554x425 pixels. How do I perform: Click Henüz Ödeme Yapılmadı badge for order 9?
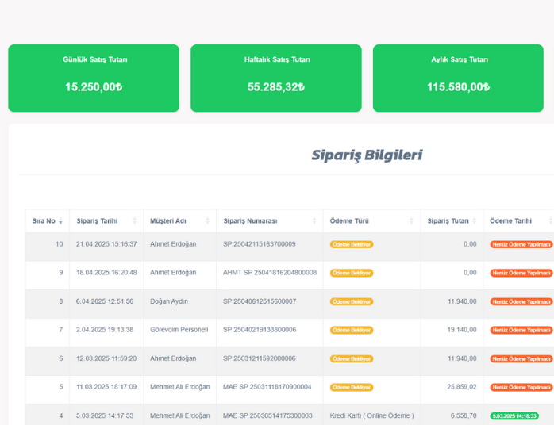[x=521, y=273]
